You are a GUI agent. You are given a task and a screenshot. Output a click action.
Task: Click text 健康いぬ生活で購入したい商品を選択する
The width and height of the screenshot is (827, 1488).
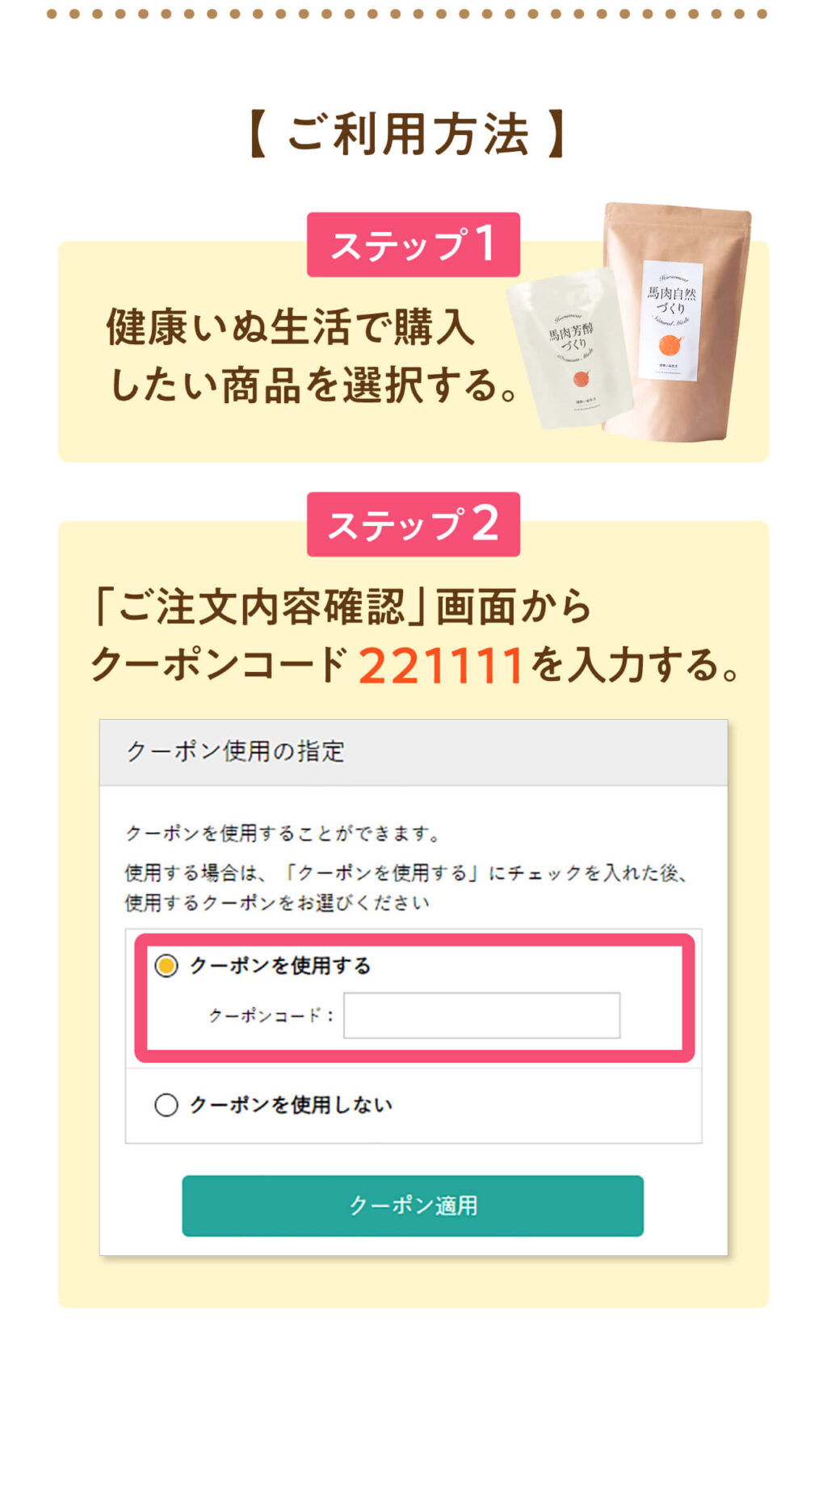tap(313, 355)
